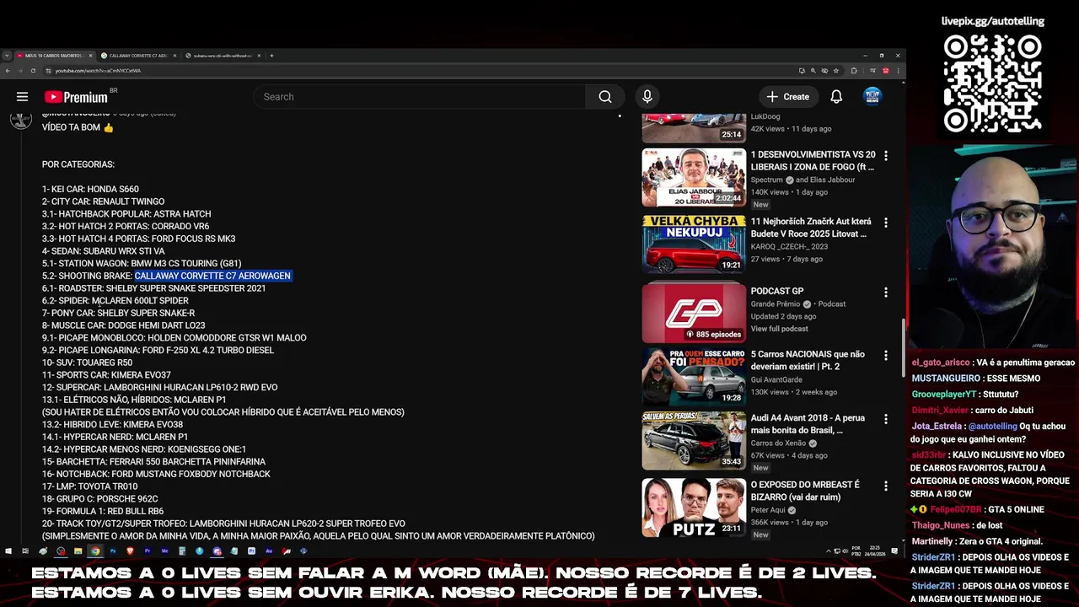Viewport: 1079px width, 607px height.
Task: Open comment action menu dots
Action: (x=620, y=116)
